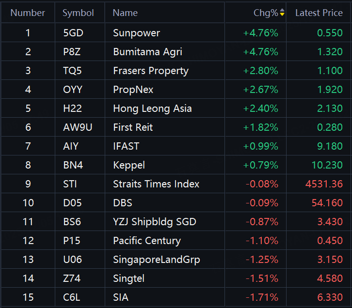Click DBS price 54.160

327,203
